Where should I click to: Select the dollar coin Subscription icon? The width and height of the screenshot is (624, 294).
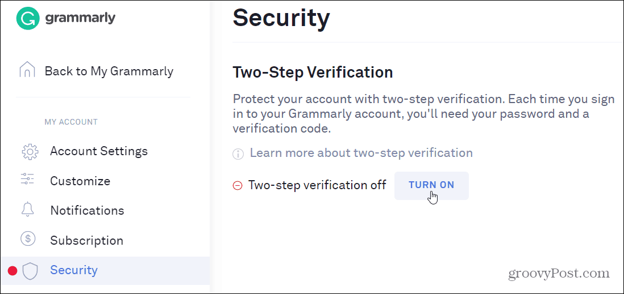pos(28,239)
